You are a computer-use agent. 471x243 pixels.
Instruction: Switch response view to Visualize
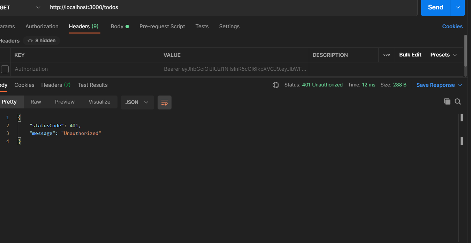99,101
